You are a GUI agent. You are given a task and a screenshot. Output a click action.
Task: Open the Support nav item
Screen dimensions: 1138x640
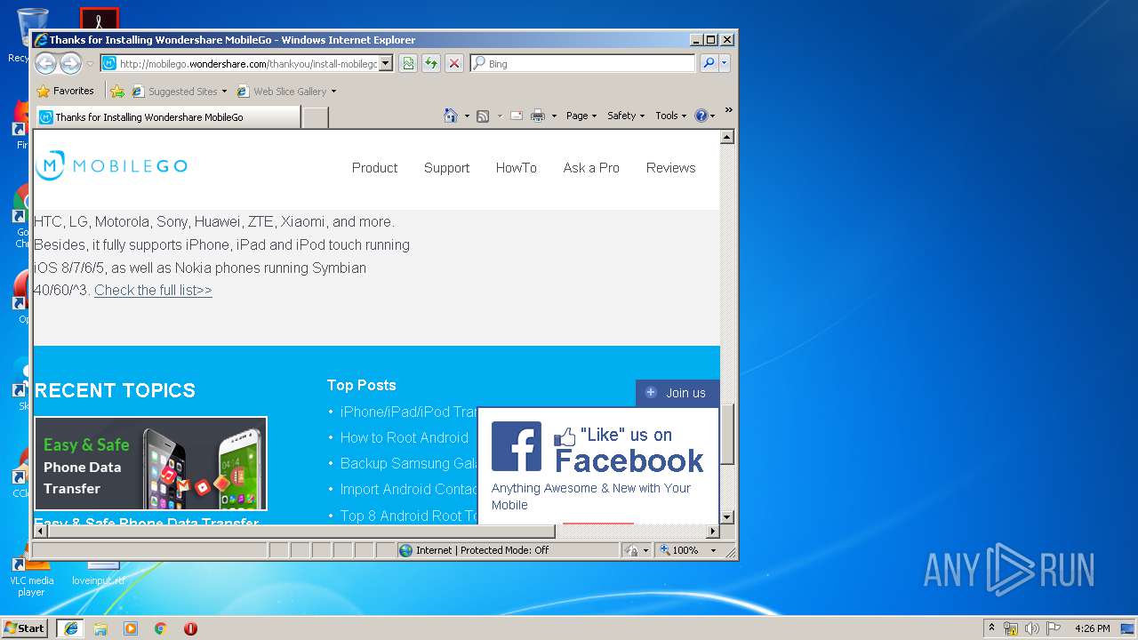click(x=446, y=167)
